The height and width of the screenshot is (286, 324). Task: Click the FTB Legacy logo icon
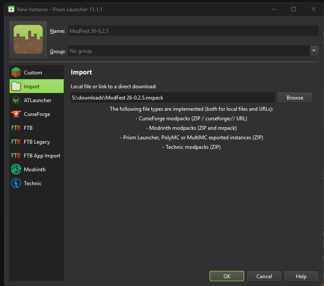coord(16,141)
